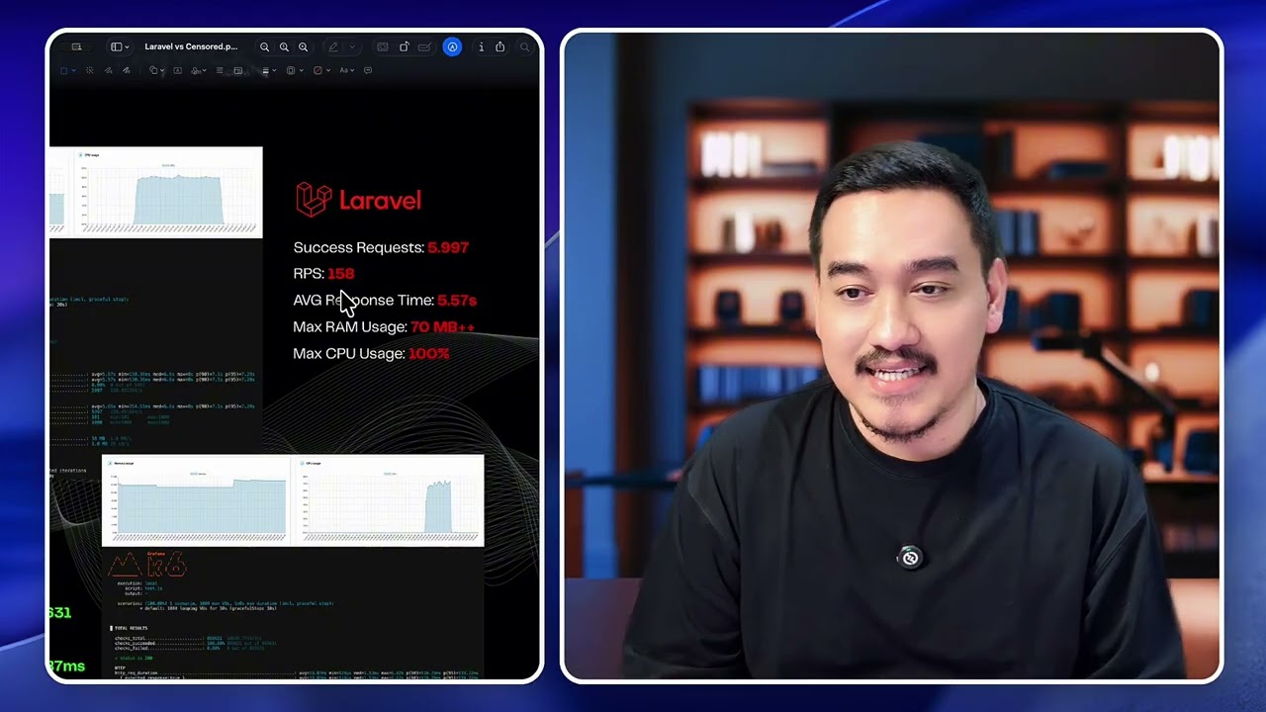Screen dimensions: 1266x712
Task: Open the Shapes tool menu
Action: point(156,70)
